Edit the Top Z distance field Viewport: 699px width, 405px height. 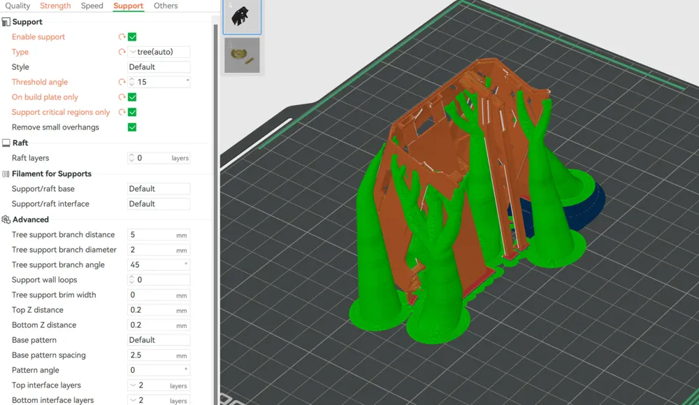(159, 310)
